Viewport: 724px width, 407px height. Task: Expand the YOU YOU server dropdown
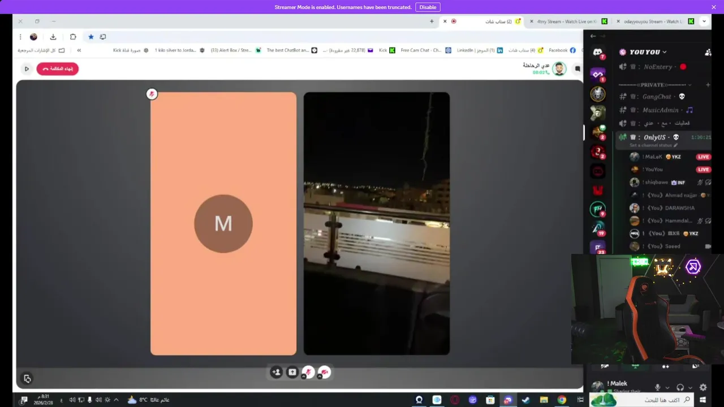tap(648, 52)
